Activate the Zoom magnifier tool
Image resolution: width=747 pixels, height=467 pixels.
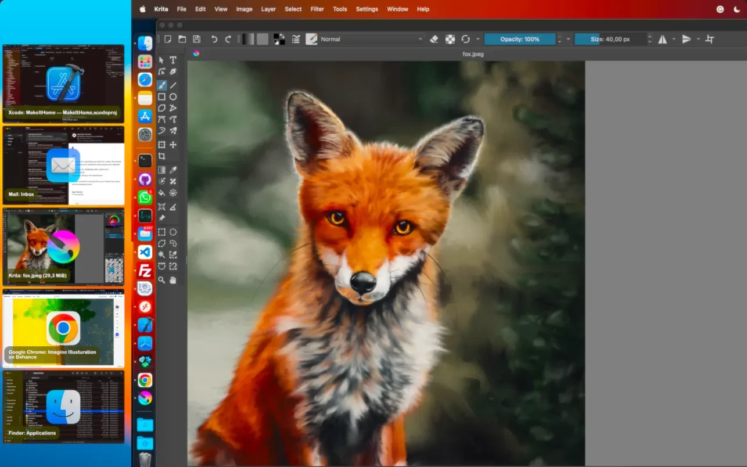click(x=162, y=280)
